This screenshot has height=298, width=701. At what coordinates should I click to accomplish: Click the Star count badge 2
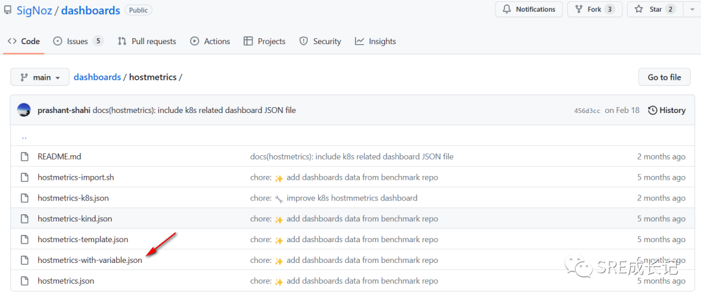(x=670, y=9)
